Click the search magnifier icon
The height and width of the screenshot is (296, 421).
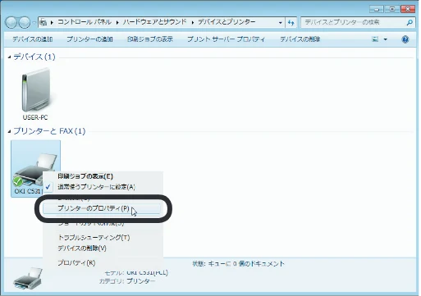point(410,22)
